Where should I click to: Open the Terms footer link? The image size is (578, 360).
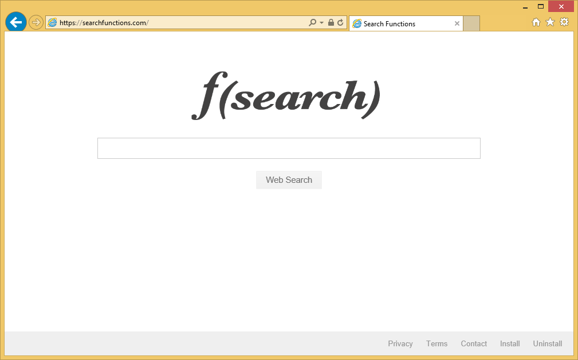coord(437,343)
